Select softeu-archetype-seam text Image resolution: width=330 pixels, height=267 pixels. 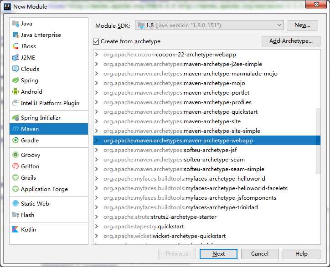click(214, 160)
